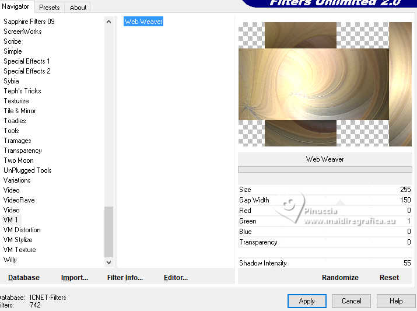
Task: Select ScreenWorks filter category
Action: pyautogui.click(x=23, y=32)
